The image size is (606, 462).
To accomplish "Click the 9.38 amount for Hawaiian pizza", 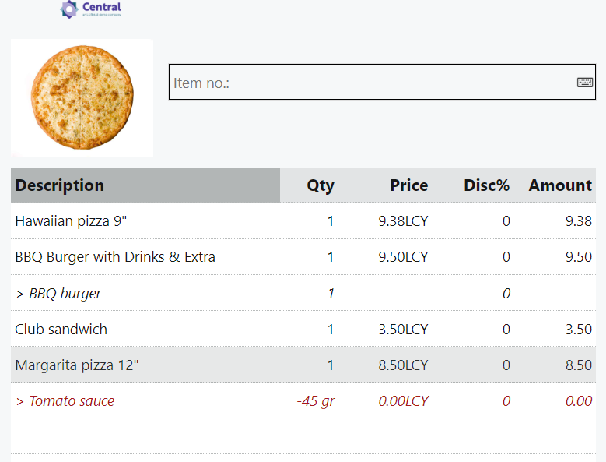I will 578,221.
